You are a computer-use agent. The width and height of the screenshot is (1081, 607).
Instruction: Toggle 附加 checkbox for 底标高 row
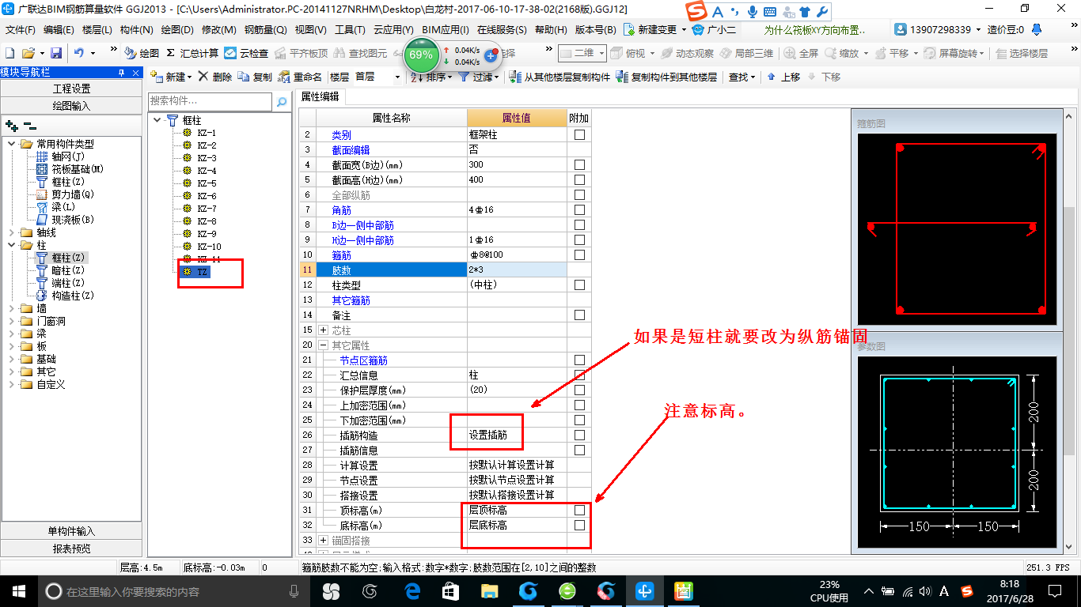[579, 526]
